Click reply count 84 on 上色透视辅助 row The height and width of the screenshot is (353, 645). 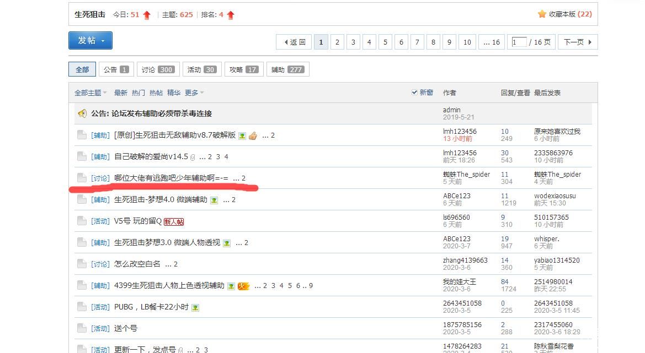(505, 281)
